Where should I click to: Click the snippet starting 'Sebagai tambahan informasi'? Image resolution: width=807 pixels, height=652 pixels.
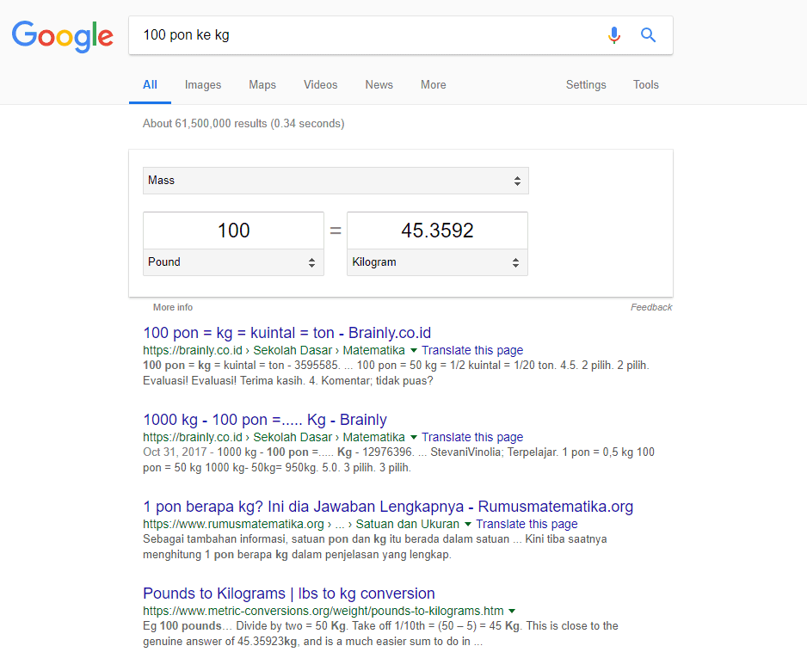(x=375, y=547)
